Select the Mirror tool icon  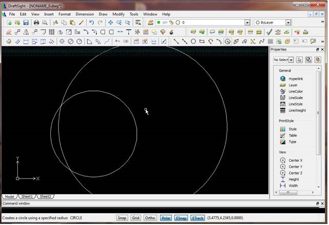coord(26,32)
